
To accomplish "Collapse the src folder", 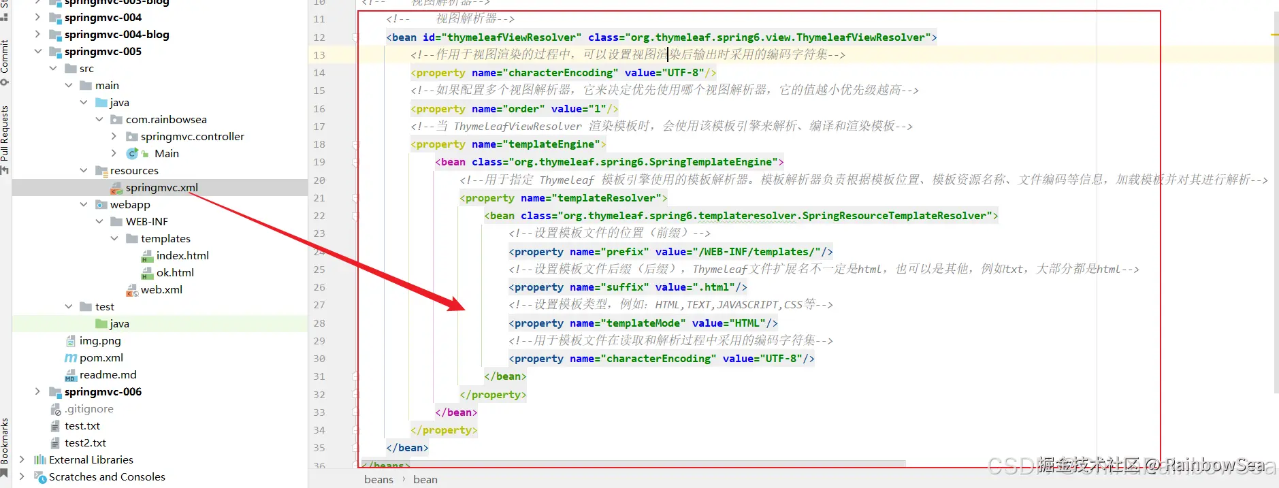I will [53, 68].
